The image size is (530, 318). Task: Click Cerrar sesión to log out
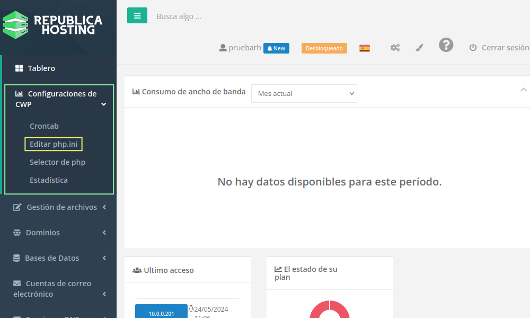pyautogui.click(x=499, y=48)
